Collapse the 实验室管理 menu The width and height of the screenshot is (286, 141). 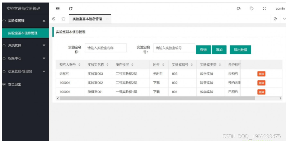coord(25,21)
